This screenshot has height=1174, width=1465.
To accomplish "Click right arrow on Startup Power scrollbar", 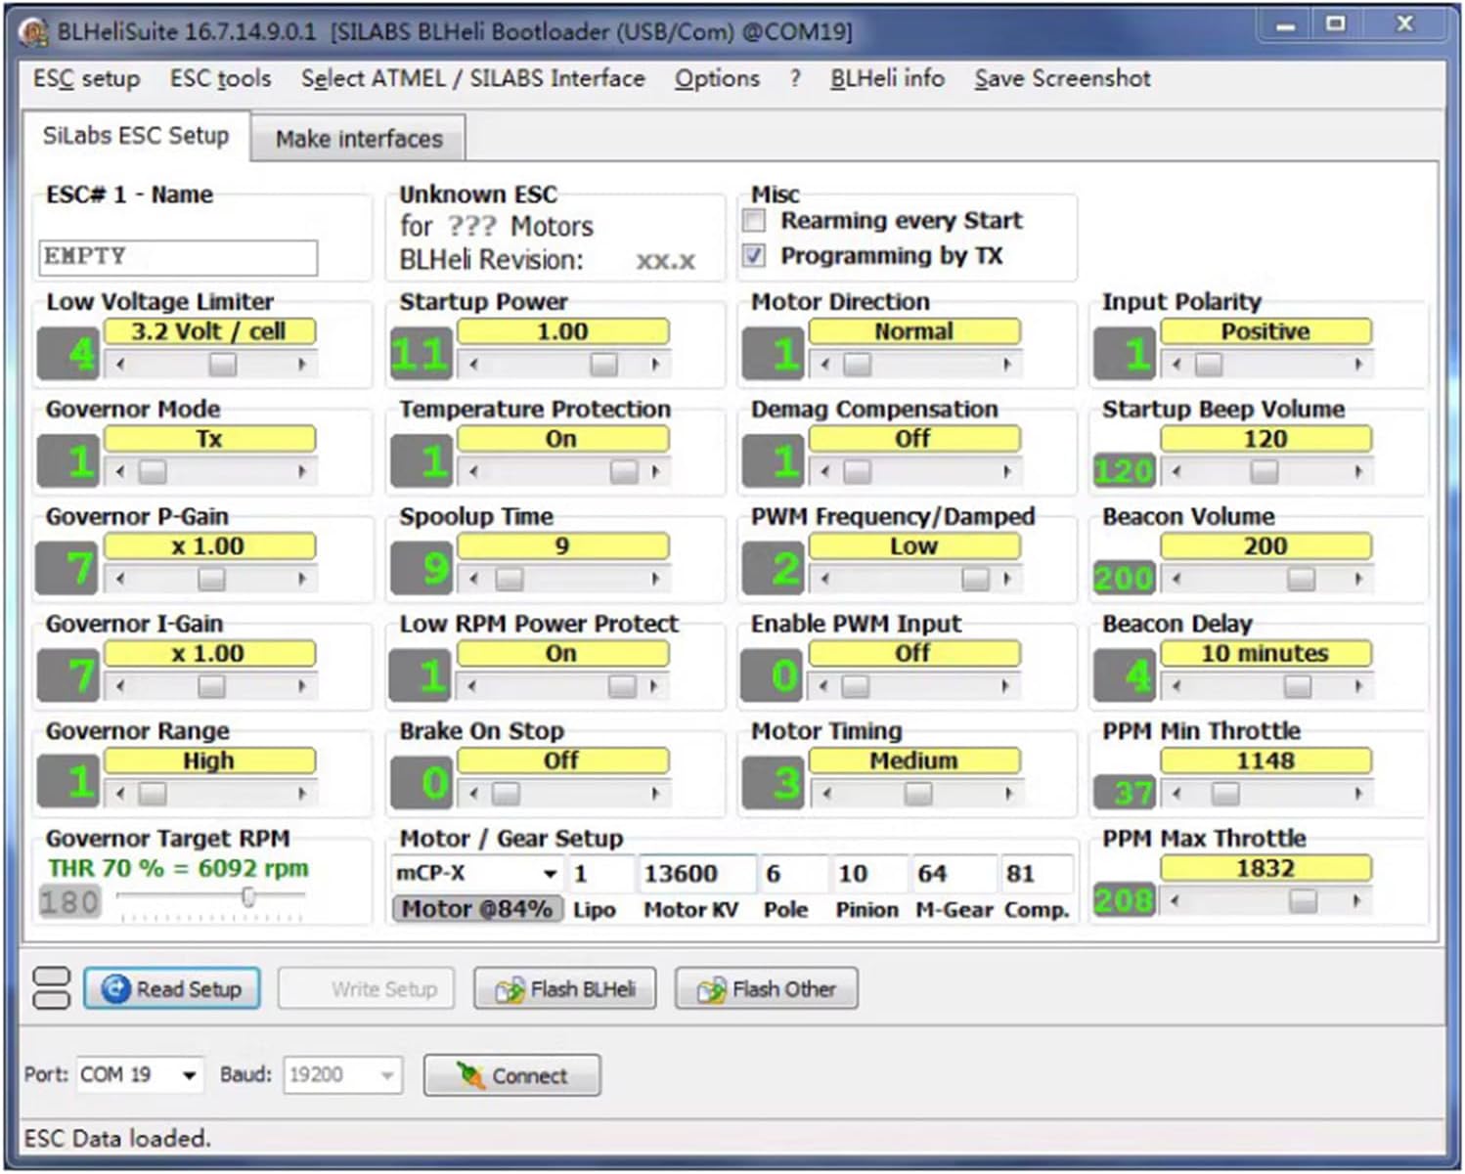I will click(x=654, y=365).
